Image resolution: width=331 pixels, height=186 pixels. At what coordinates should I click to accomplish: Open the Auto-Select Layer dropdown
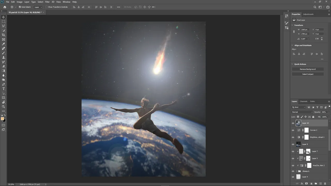(x=38, y=7)
